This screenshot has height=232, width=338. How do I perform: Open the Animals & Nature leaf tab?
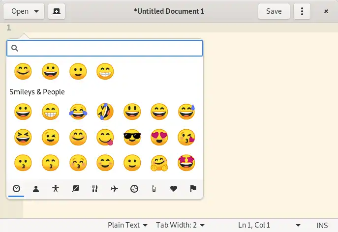coord(75,189)
